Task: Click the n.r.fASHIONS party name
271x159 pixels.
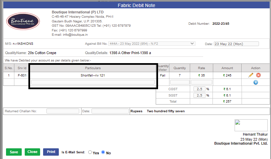Action: pos(23,44)
